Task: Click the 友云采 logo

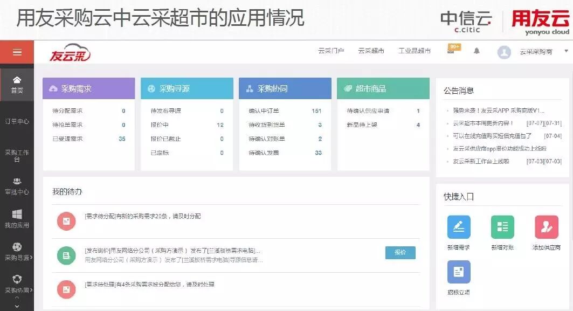Action: pos(70,52)
